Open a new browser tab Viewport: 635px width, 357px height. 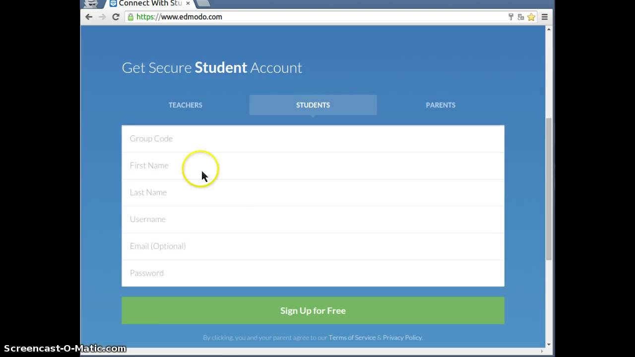(204, 3)
